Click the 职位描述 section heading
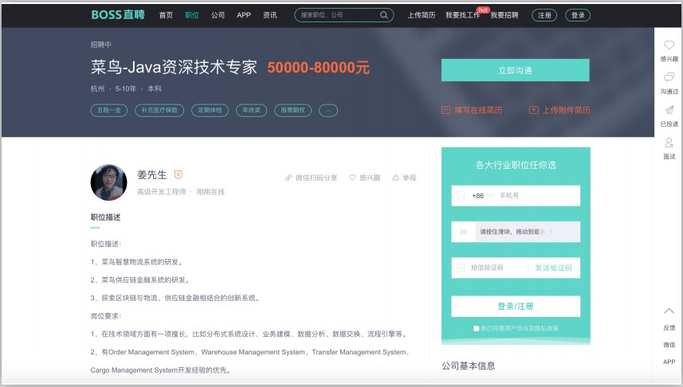683x387 pixels. pos(105,217)
